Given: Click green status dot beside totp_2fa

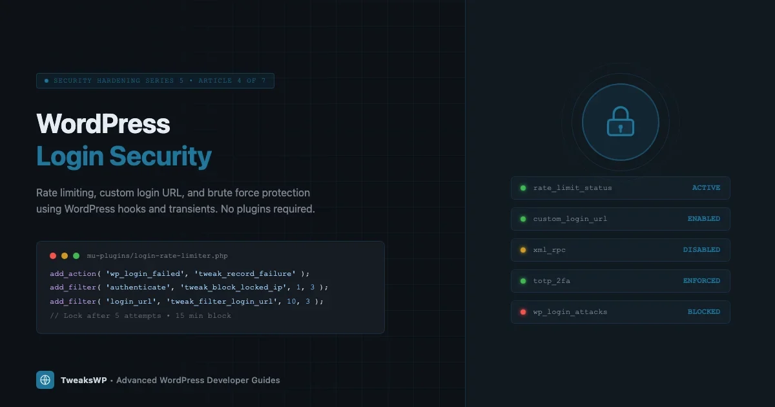Looking at the screenshot, I should pyautogui.click(x=523, y=281).
